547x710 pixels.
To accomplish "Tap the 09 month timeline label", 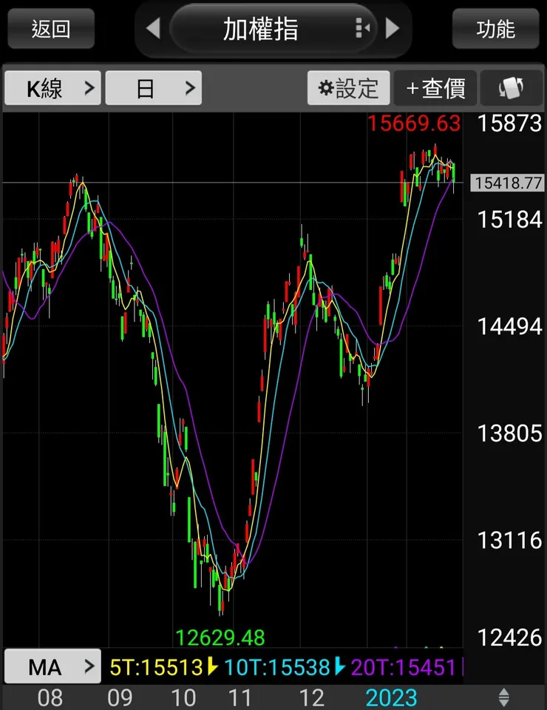I will tap(120, 697).
